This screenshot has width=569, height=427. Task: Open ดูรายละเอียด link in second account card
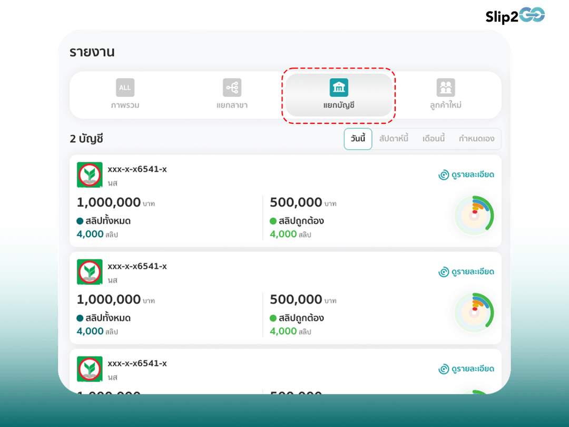pos(466,271)
